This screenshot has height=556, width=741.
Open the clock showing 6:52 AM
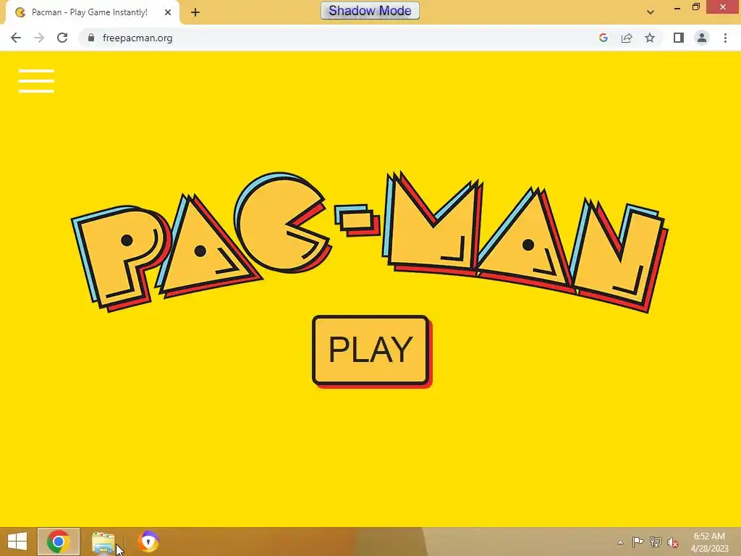coord(709,542)
